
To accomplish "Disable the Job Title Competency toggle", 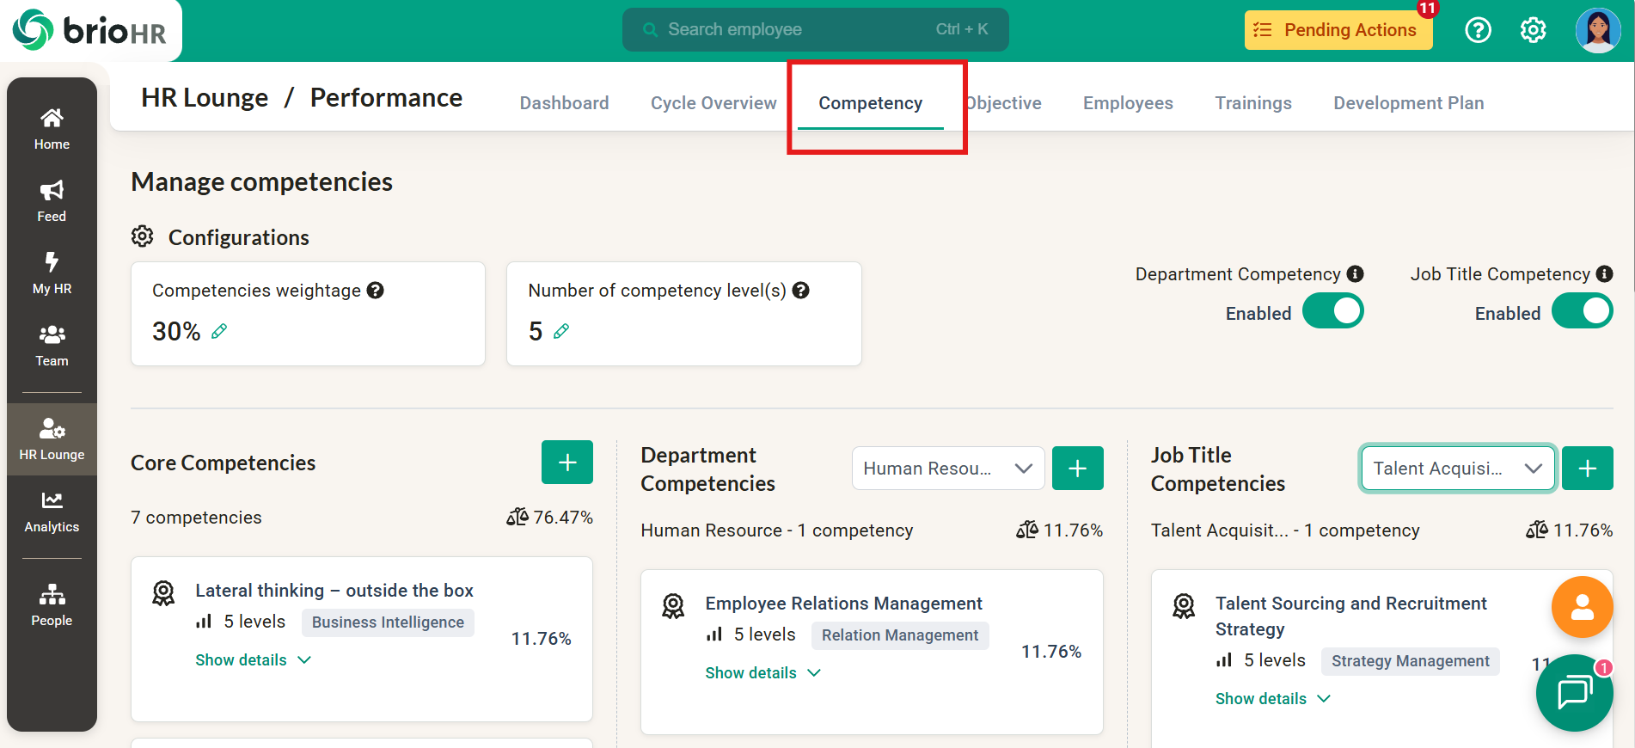I will (1582, 311).
